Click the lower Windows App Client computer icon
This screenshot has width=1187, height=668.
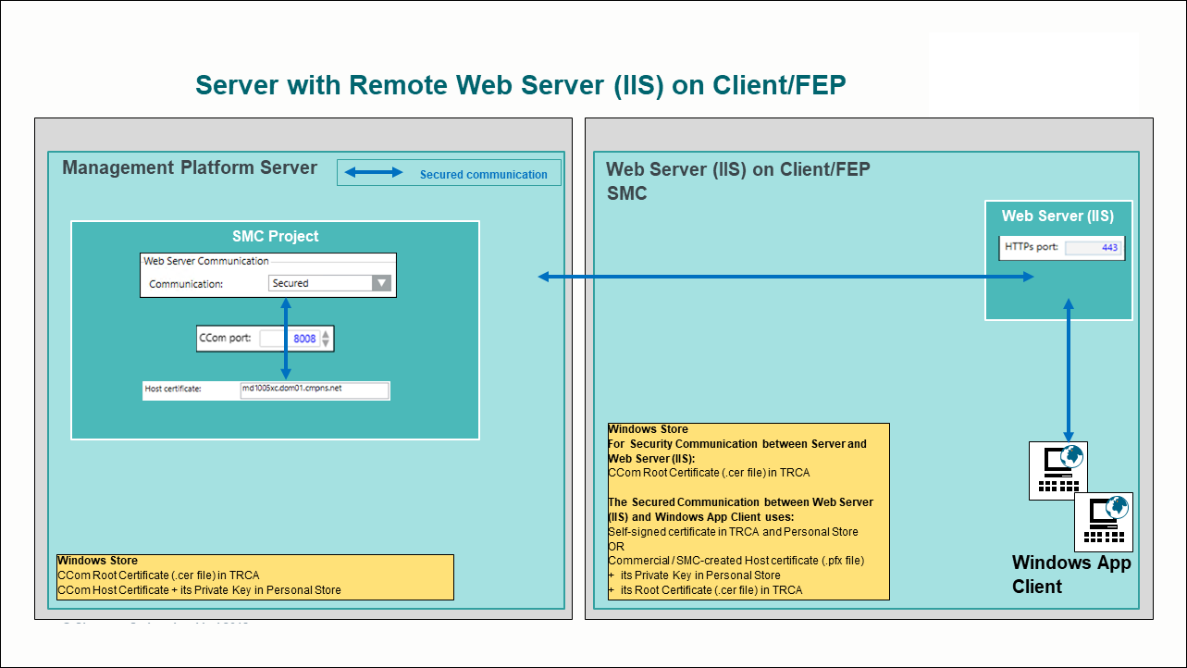(x=1103, y=522)
